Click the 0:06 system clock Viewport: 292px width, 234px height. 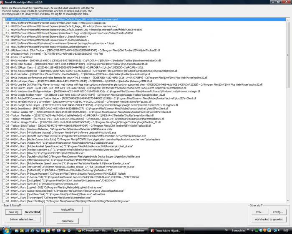286,231
